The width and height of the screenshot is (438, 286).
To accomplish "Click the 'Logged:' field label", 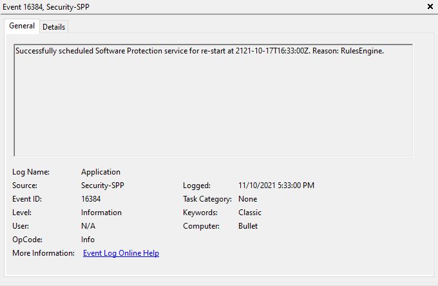I will tap(196, 186).
